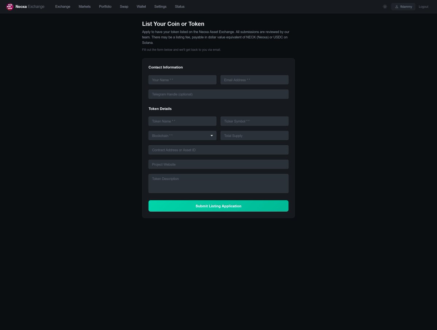Click the Total Supply field
Screen dimensions: 437x330
point(255,135)
